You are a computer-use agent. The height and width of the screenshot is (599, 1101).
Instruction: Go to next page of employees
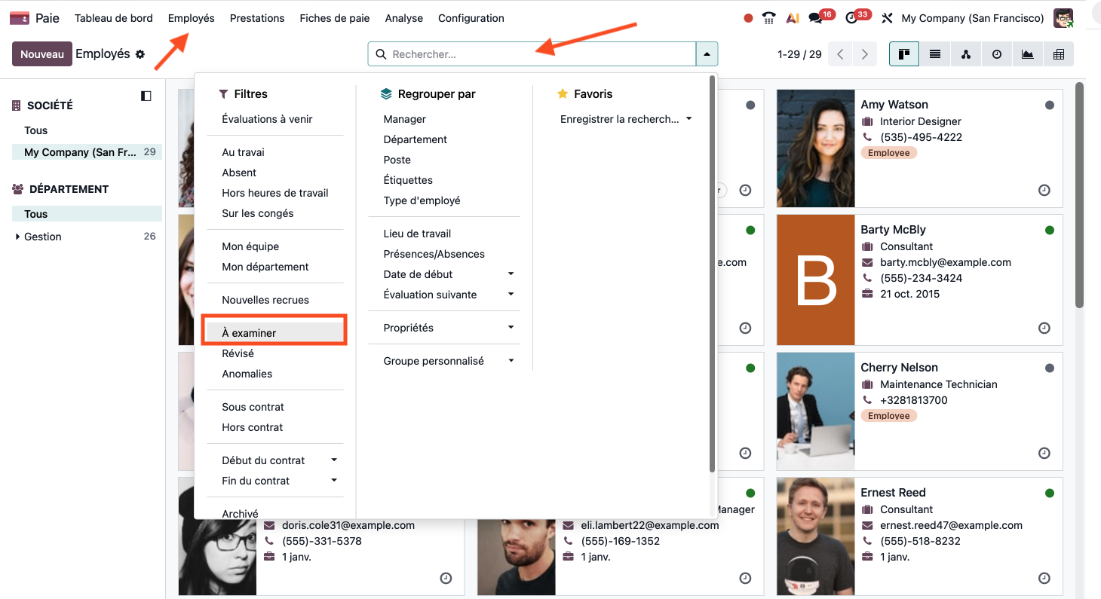coord(865,54)
